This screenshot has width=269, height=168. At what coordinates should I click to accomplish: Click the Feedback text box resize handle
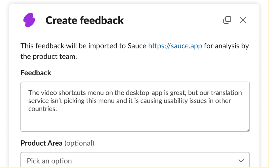point(248,129)
